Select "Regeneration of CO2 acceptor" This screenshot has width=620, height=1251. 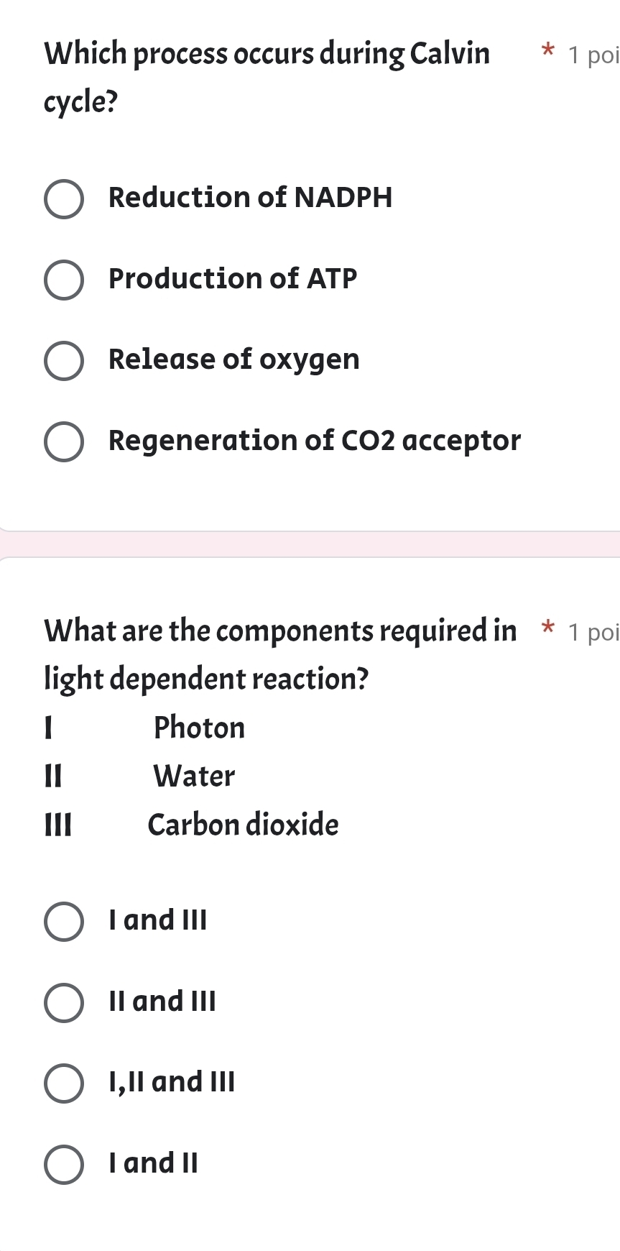(64, 441)
